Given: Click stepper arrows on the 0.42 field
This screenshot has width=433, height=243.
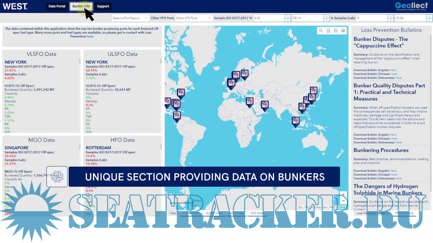Looking at the screenshot, I should point(287,18).
